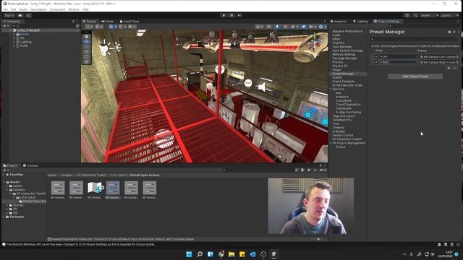Click the Play button in the top toolbar
The height and width of the screenshot is (260, 463).
pyautogui.click(x=224, y=15)
